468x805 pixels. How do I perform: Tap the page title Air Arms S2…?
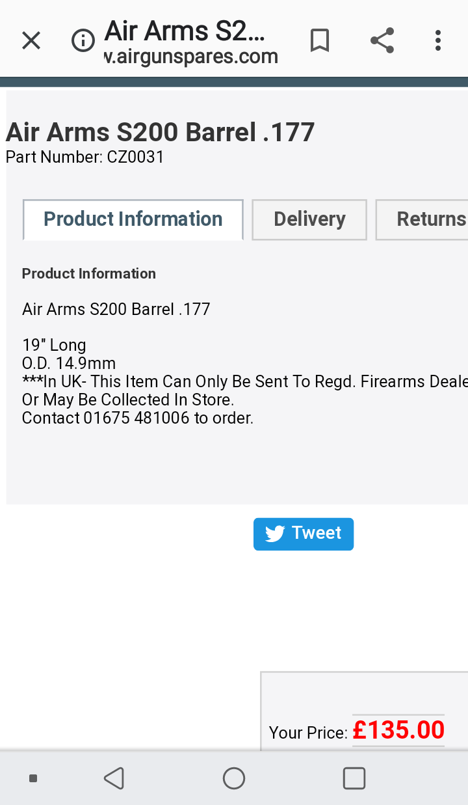pyautogui.click(x=185, y=31)
